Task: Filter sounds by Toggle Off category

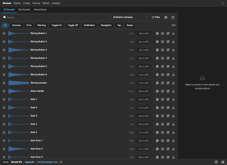Action: [73, 25]
